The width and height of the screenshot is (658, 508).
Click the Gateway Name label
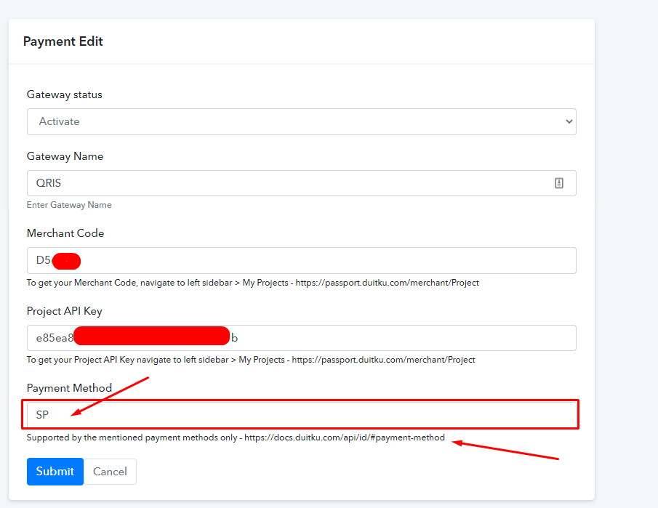(x=65, y=156)
